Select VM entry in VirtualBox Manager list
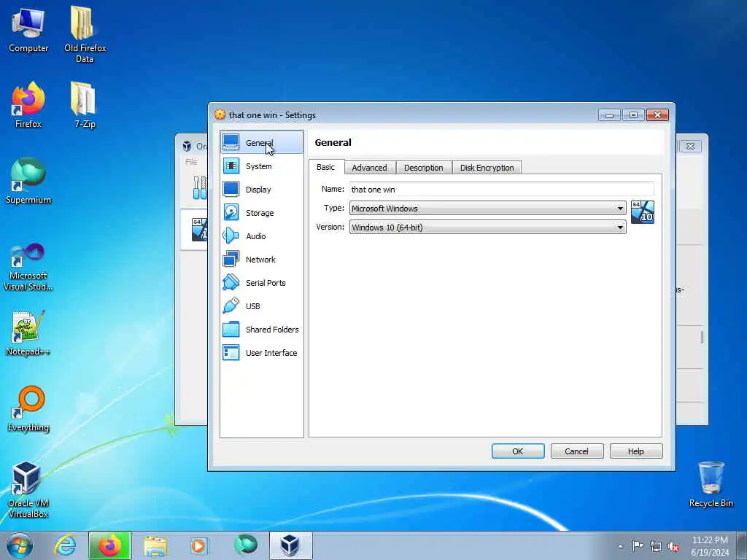747x560 pixels. click(194, 230)
